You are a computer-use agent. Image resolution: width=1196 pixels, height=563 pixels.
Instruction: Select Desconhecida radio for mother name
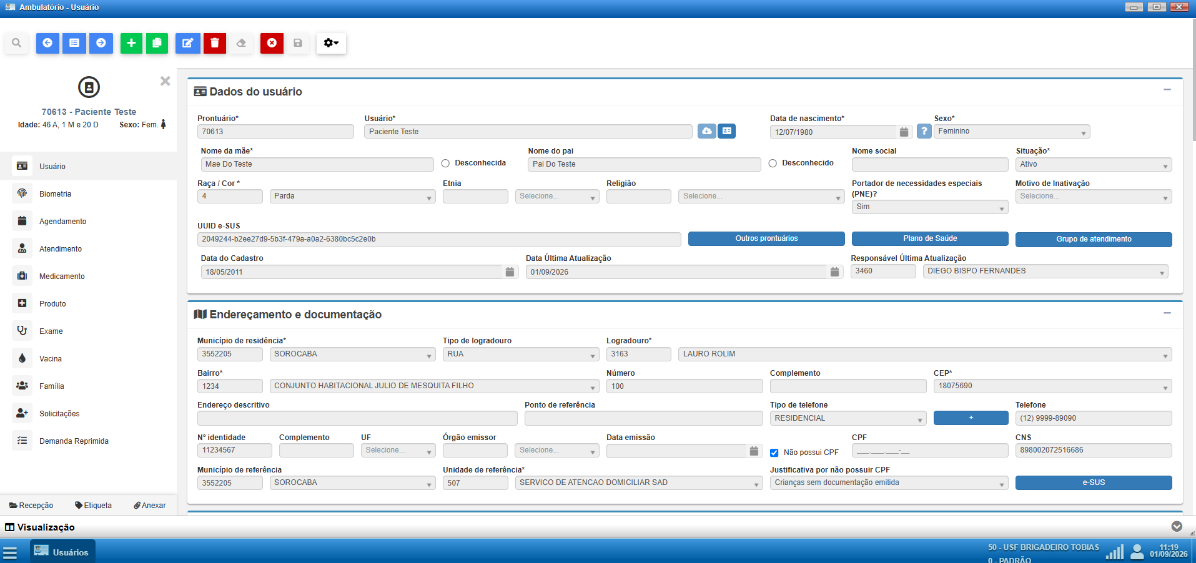pos(445,164)
